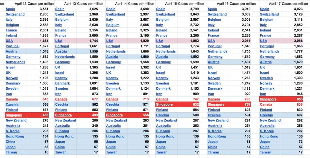Image resolution: width=310 pixels, height=158 pixels.
Task: Open the Hong Kong link under April 14
Action: tap(115, 136)
